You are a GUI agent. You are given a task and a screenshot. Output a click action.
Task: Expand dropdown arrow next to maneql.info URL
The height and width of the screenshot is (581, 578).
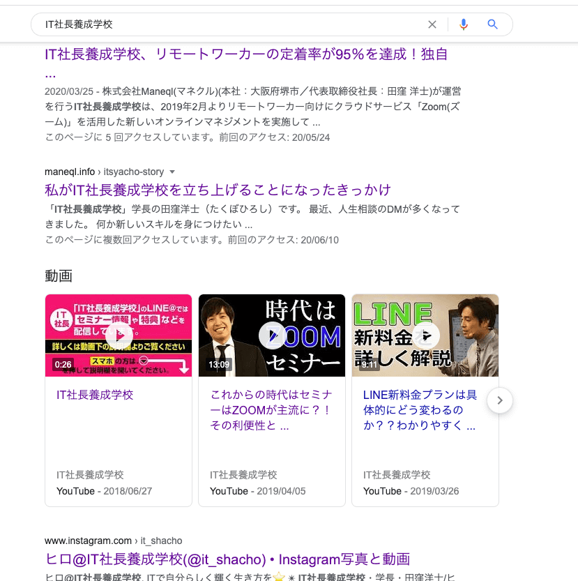[x=172, y=172]
